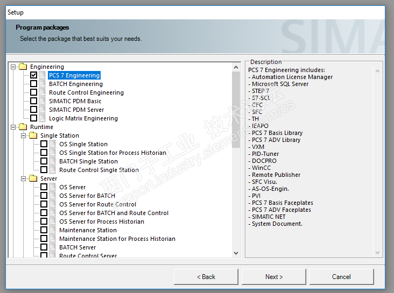Click the package icon beside BATCH Server
Image resolution: width=394 pixels, height=293 pixels.
point(53,247)
